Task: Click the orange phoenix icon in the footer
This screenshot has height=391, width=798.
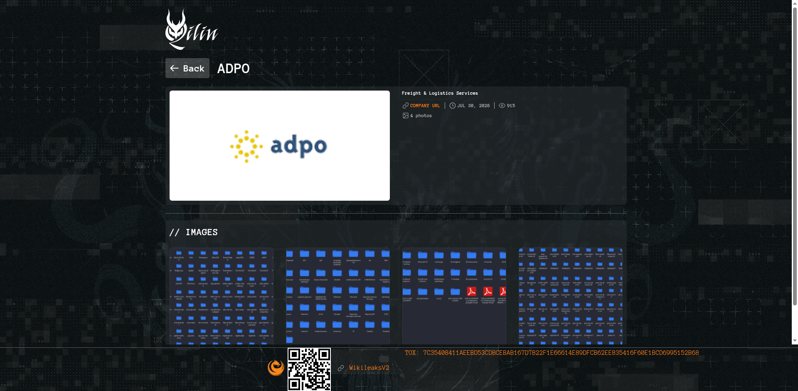Action: [276, 368]
